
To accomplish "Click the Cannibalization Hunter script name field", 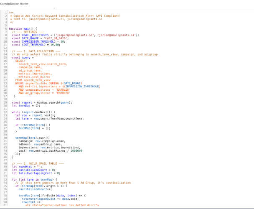I will pyautogui.click(x=25, y=4).
